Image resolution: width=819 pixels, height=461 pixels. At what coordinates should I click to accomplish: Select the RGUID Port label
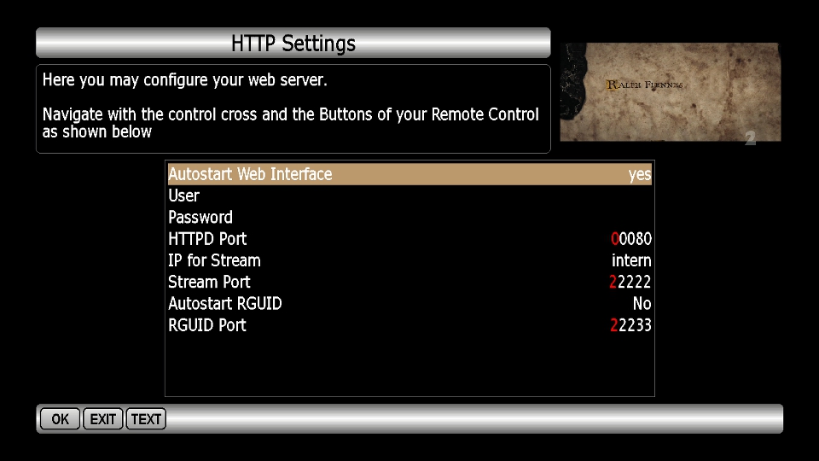[207, 325]
